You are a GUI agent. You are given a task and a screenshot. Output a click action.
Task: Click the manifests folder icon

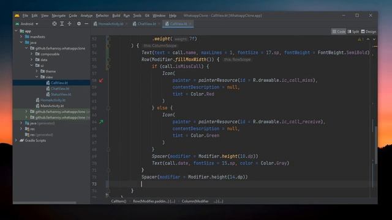tap(27, 37)
